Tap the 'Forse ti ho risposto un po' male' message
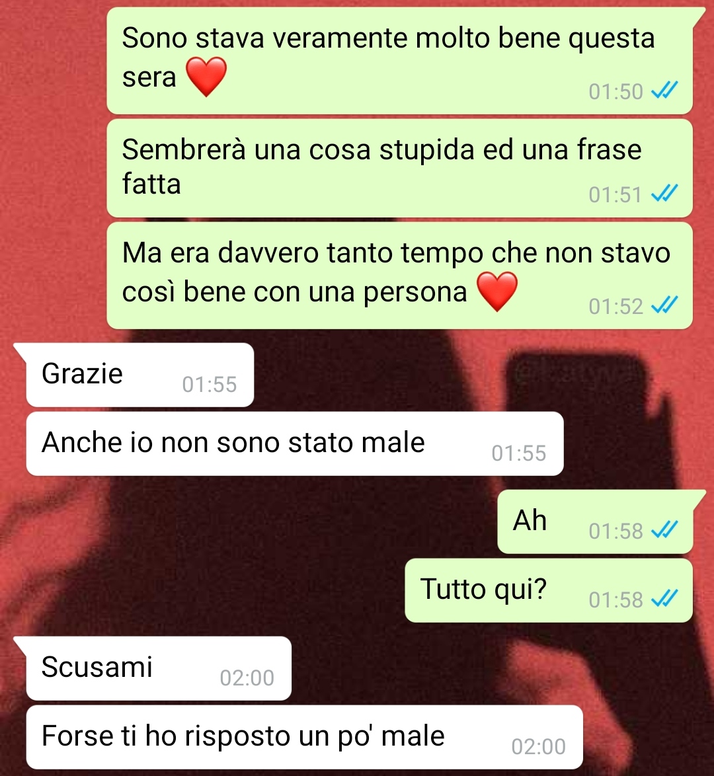Screen dimensions: 714x776 [305, 738]
